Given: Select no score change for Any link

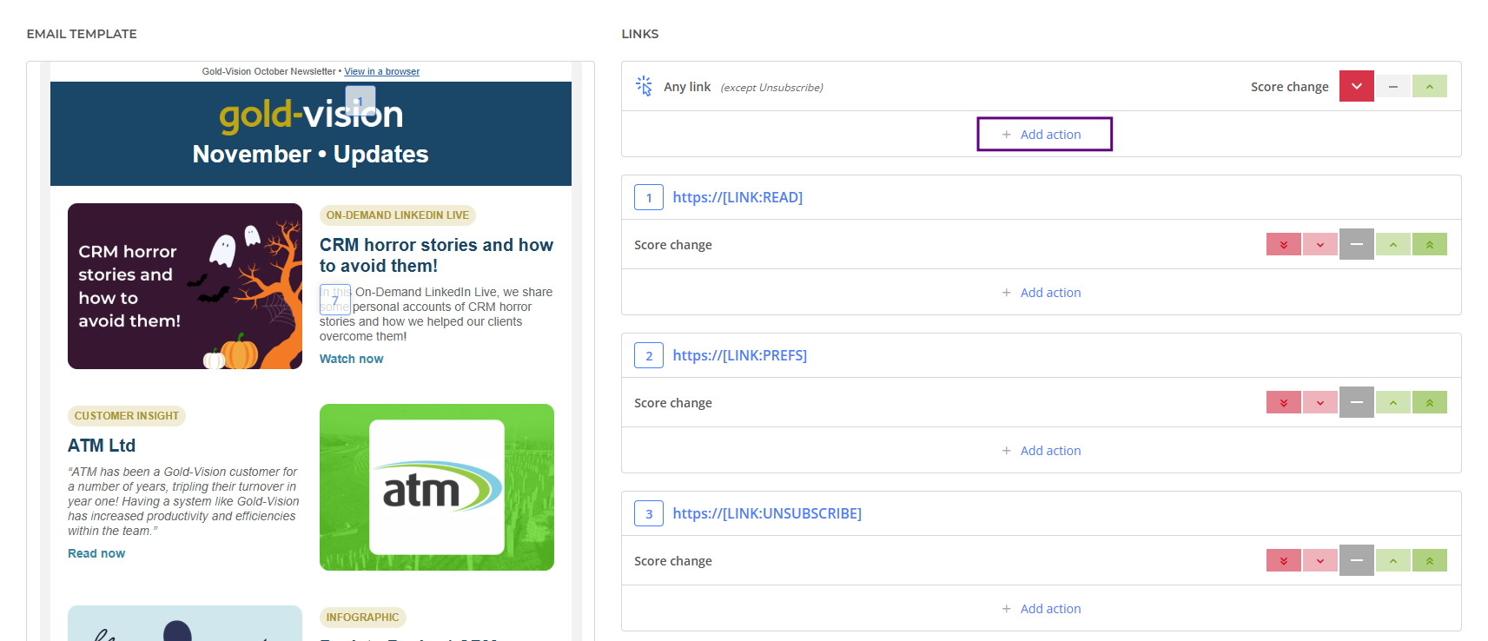Looking at the screenshot, I should pyautogui.click(x=1392, y=86).
